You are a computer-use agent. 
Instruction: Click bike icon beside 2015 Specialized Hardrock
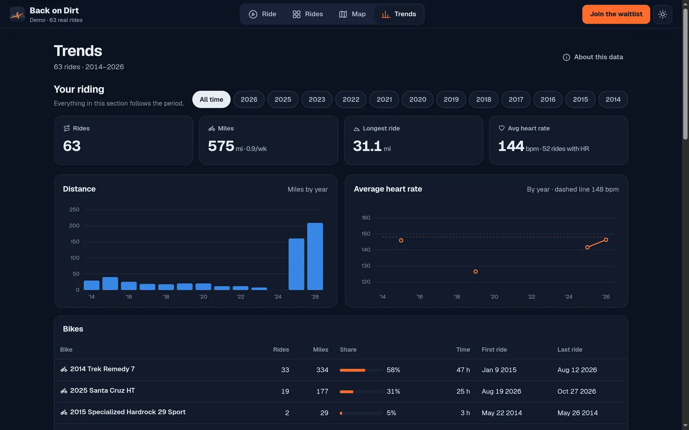pos(64,412)
